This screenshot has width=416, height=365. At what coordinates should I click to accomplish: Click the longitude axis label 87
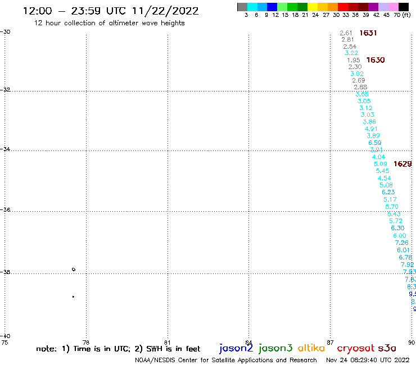(330, 342)
